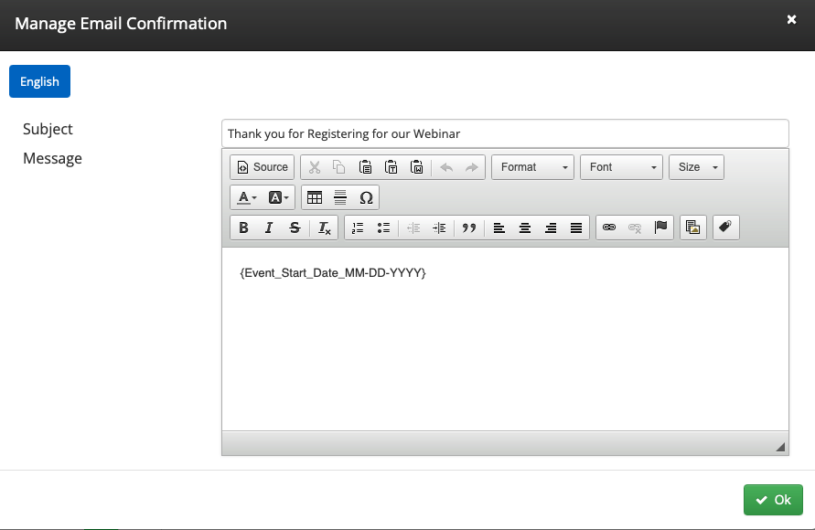The image size is (815, 530).
Task: Expand the Size dropdown
Action: [x=696, y=167]
